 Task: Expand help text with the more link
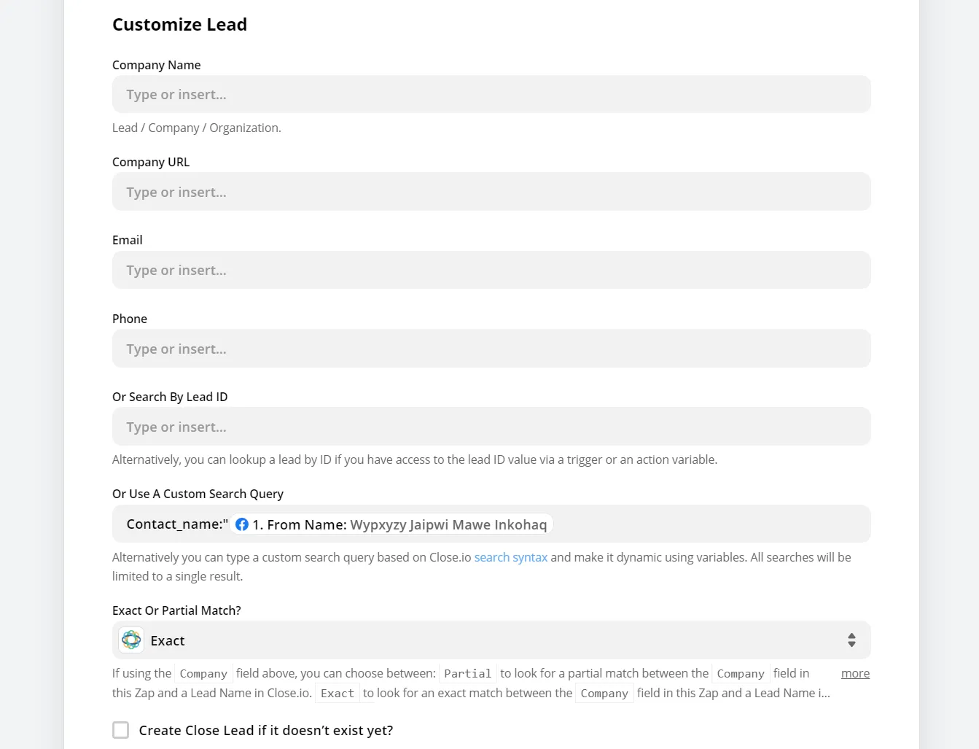[x=855, y=673]
